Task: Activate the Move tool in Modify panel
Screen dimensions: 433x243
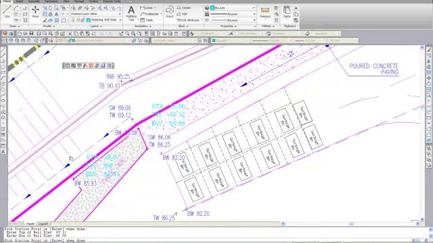Action: (x=35, y=11)
